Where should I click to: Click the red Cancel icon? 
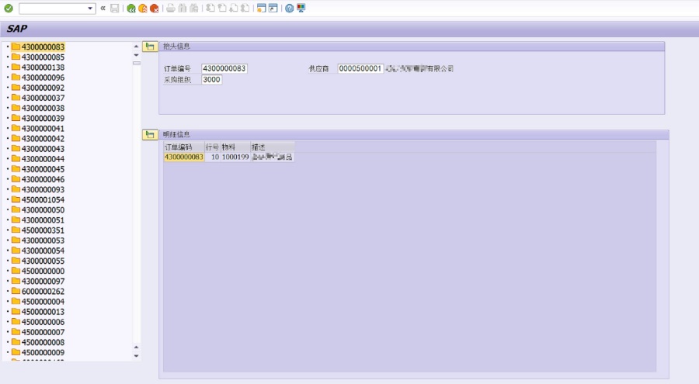[155, 9]
